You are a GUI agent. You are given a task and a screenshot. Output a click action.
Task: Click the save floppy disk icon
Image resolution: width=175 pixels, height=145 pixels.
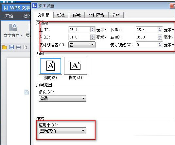[x=11, y=47]
